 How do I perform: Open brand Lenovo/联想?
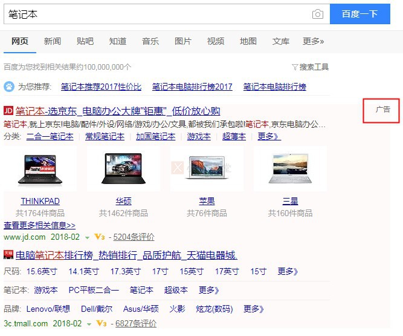[x=48, y=309]
